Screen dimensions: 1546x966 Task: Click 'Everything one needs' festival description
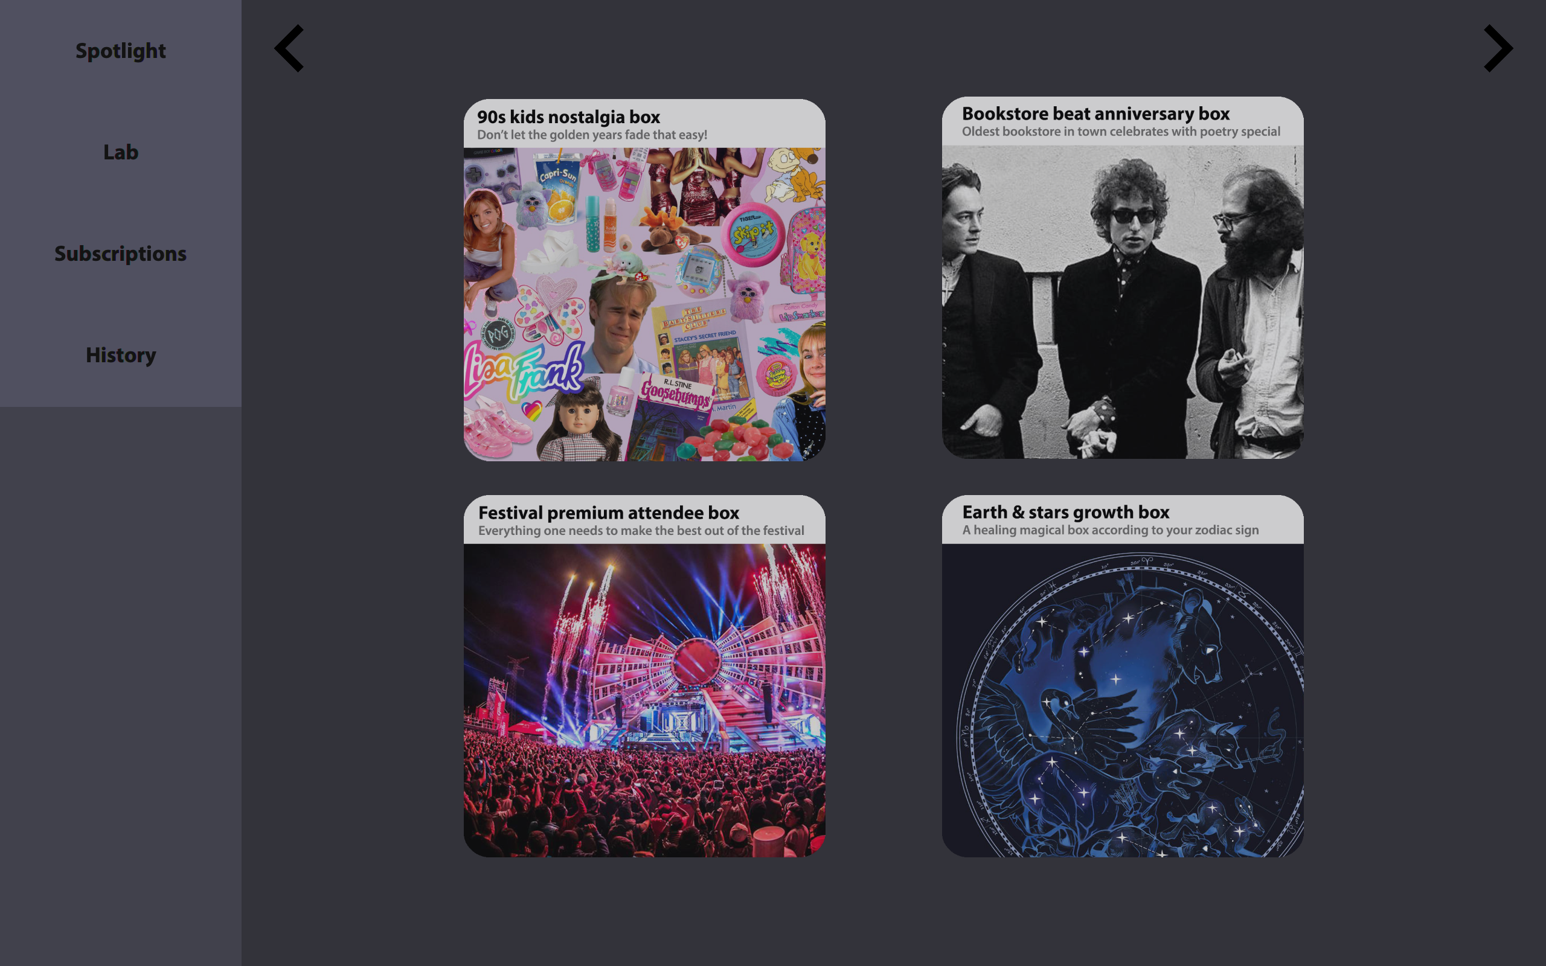pos(641,531)
